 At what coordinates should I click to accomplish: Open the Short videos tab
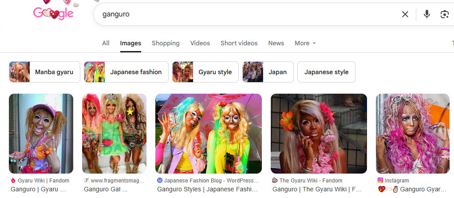[x=239, y=43]
